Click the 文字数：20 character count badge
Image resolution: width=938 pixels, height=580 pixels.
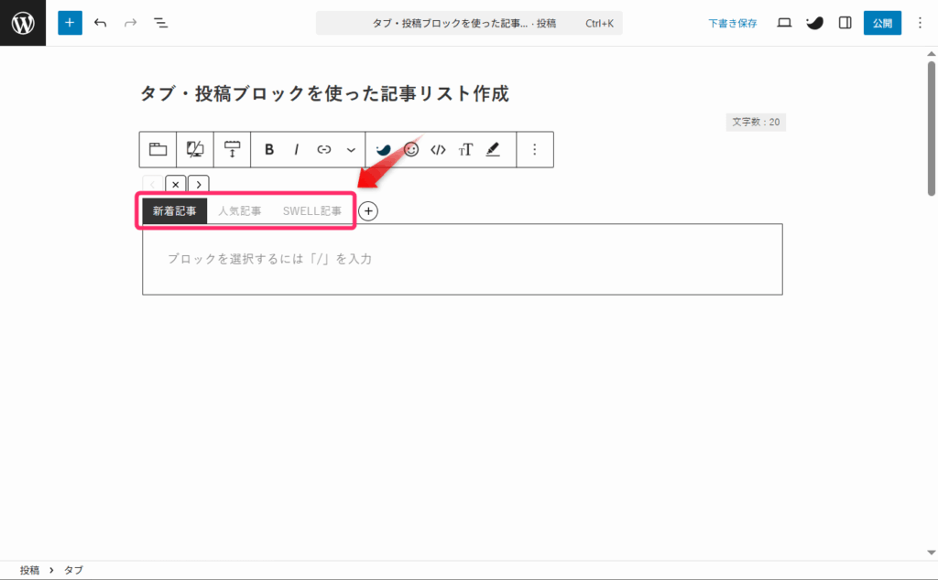(756, 122)
